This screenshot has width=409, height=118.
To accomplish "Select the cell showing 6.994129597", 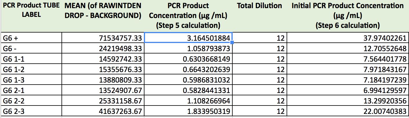I will pyautogui.click(x=348, y=91).
